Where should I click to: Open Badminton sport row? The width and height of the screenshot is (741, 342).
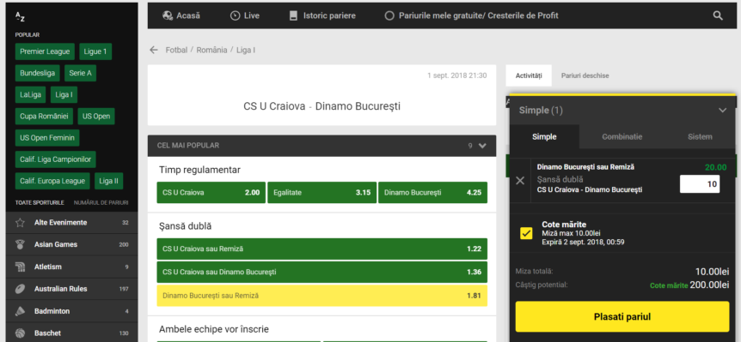click(72, 311)
